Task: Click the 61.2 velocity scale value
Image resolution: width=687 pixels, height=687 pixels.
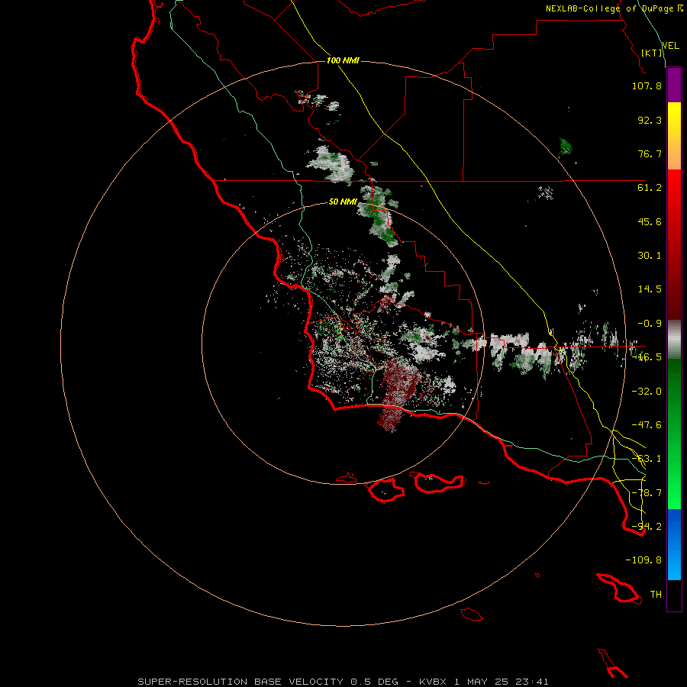Action: pyautogui.click(x=650, y=188)
